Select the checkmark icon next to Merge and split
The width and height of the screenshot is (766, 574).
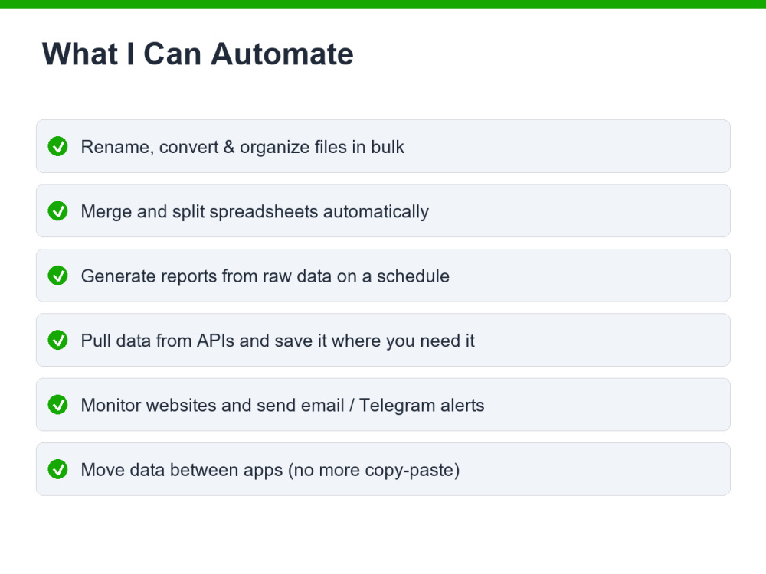(x=57, y=211)
